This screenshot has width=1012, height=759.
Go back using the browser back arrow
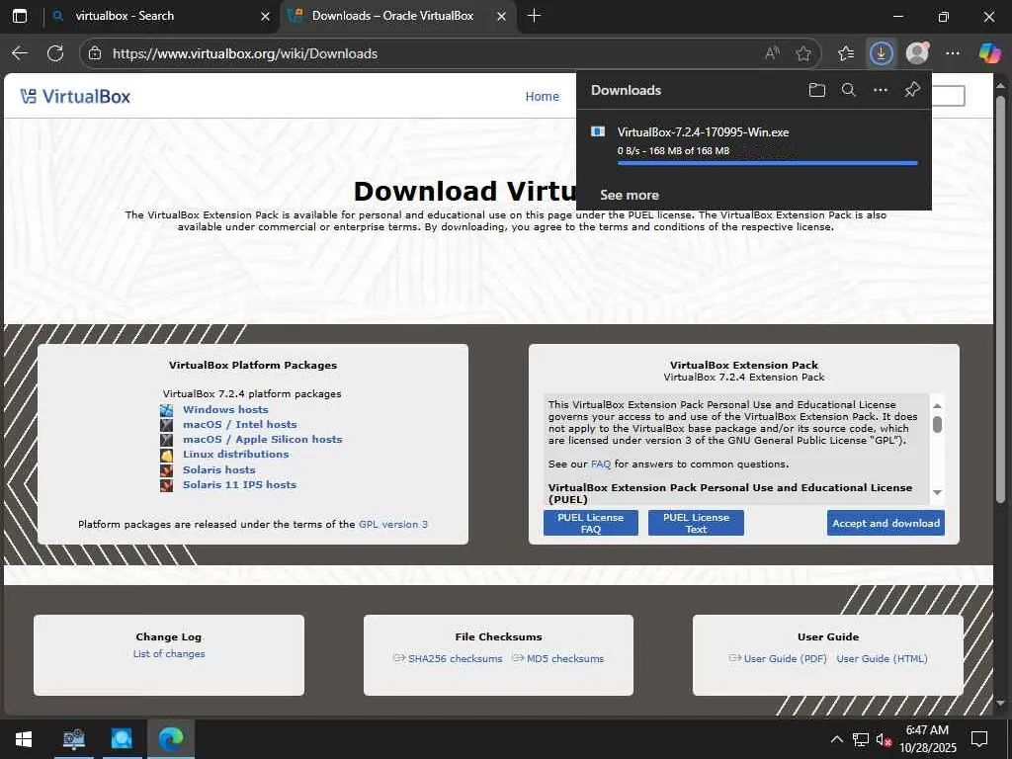coord(20,53)
